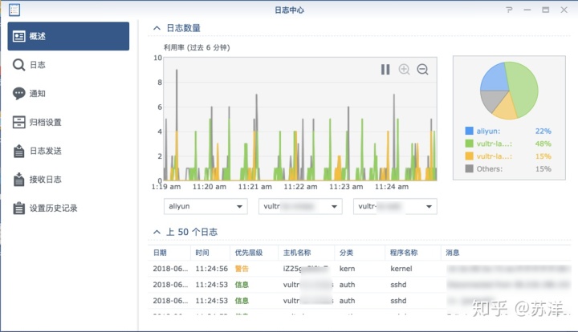Screen dimensions: 578x332
Task: Zoom in on the log chart
Action: point(404,70)
